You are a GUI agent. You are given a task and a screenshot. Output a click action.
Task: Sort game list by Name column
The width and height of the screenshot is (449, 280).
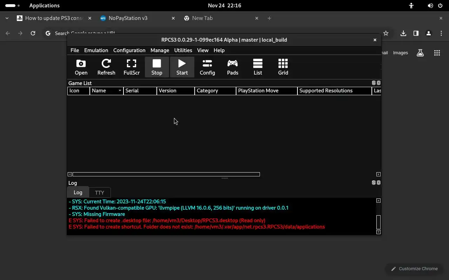point(107,91)
